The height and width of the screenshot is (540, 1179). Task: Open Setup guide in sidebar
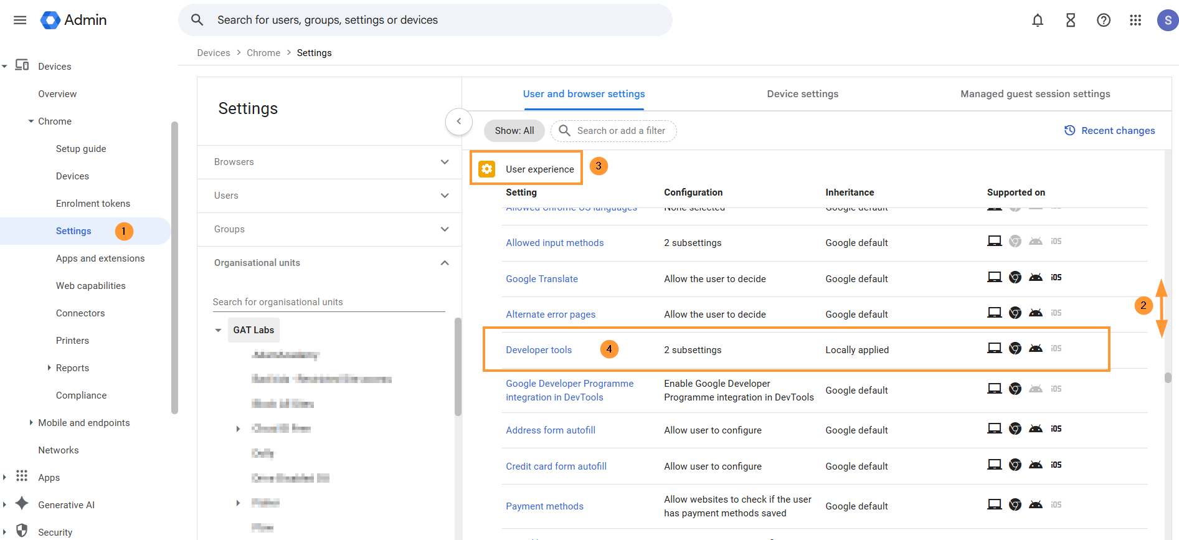point(81,149)
